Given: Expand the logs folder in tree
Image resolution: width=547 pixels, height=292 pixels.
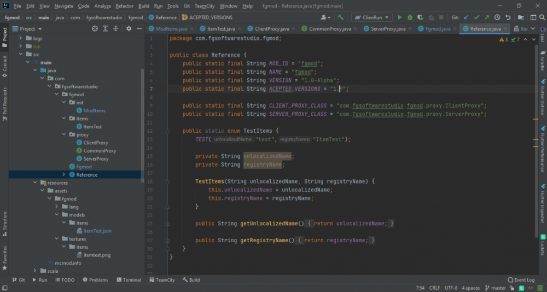Looking at the screenshot, I should [x=20, y=38].
